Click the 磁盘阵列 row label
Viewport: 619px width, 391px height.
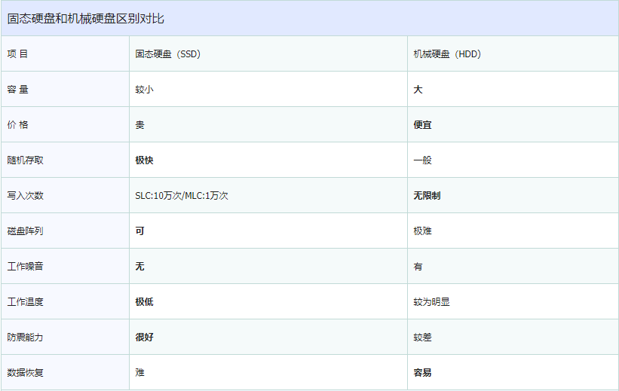click(26, 231)
